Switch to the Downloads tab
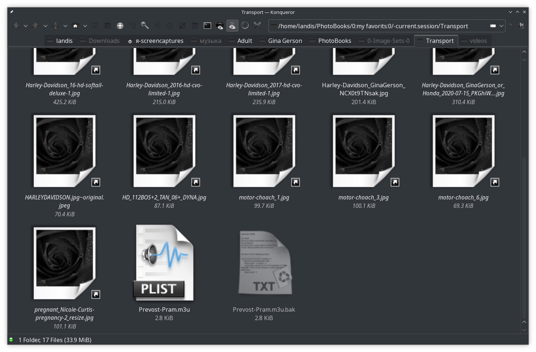 pos(100,41)
